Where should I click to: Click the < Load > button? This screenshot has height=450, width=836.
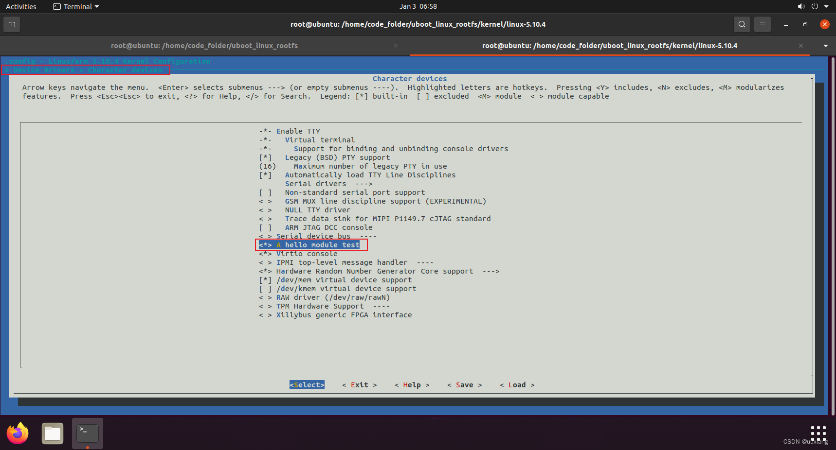[517, 385]
